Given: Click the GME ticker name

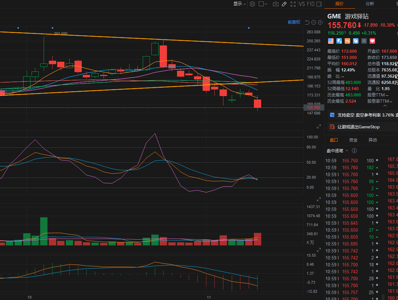Looking at the screenshot, I should click(x=334, y=16).
